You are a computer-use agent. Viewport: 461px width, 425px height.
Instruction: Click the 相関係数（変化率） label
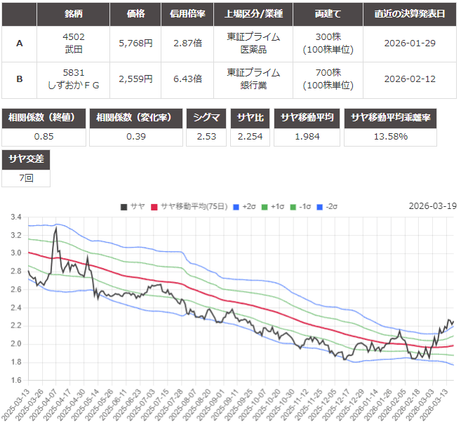click(x=136, y=118)
